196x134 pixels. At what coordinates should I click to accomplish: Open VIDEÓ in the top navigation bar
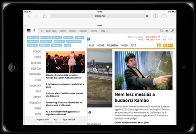click(124, 46)
